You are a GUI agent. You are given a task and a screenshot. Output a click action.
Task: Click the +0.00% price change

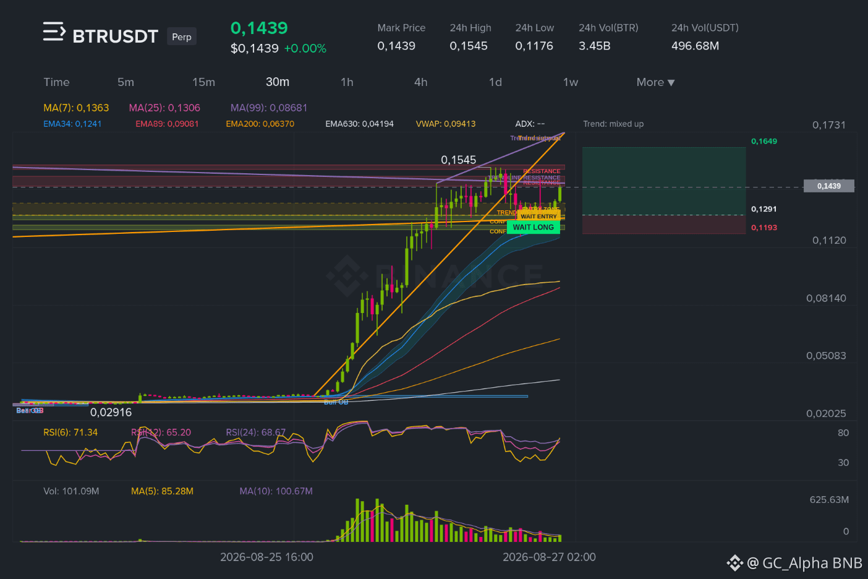pyautogui.click(x=305, y=48)
